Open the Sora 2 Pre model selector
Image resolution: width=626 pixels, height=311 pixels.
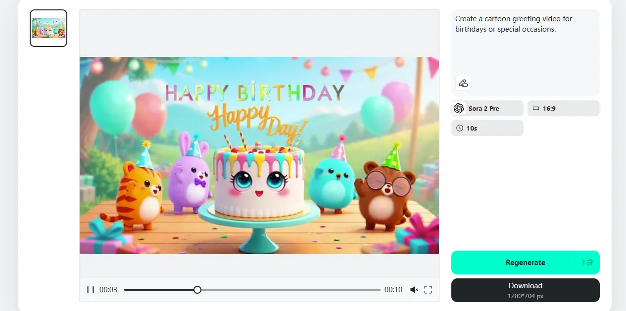pos(487,108)
